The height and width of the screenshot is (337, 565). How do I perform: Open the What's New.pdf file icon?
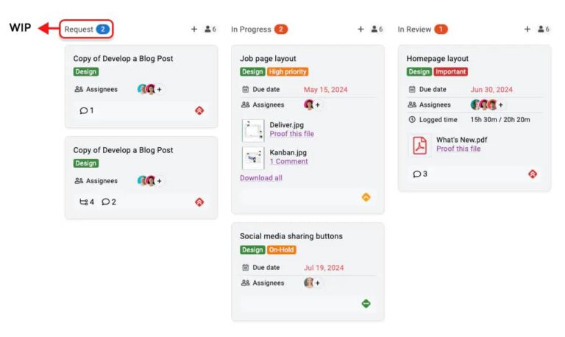coord(419,145)
